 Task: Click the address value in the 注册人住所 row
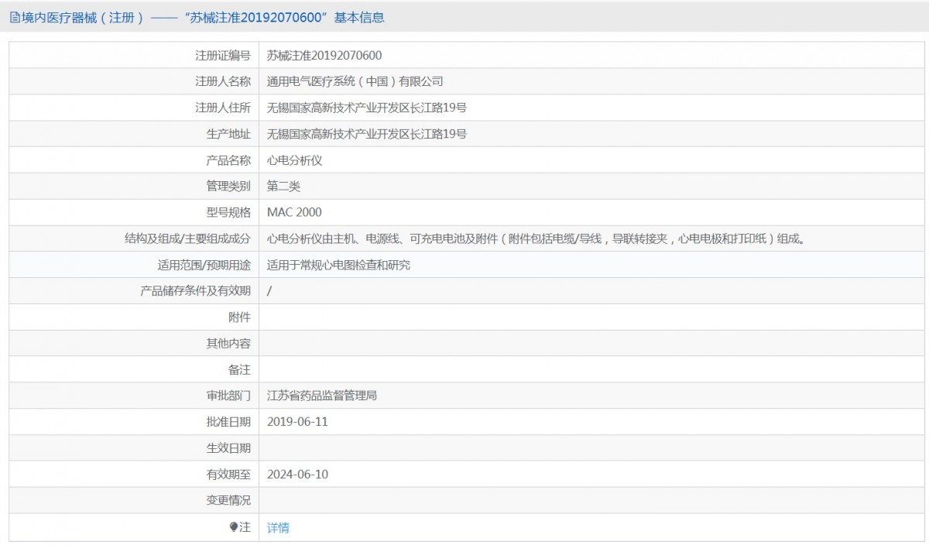point(367,108)
